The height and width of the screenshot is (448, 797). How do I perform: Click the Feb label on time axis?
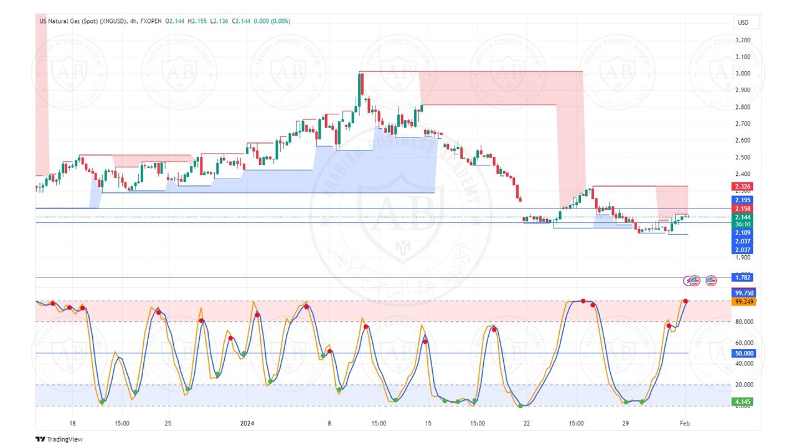[x=684, y=424]
